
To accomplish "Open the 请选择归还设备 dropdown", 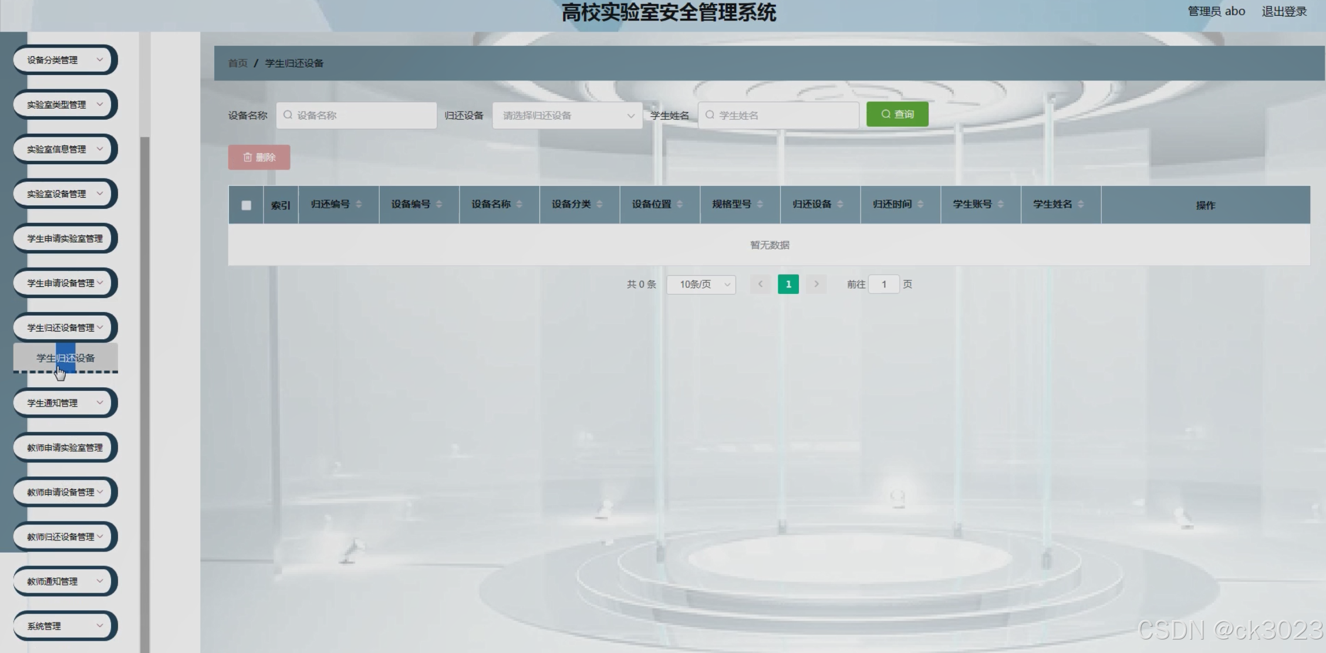I will click(x=566, y=116).
